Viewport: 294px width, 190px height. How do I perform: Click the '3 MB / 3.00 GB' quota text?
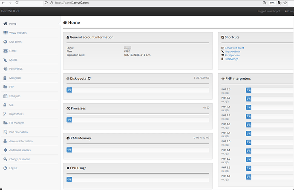click(202, 78)
